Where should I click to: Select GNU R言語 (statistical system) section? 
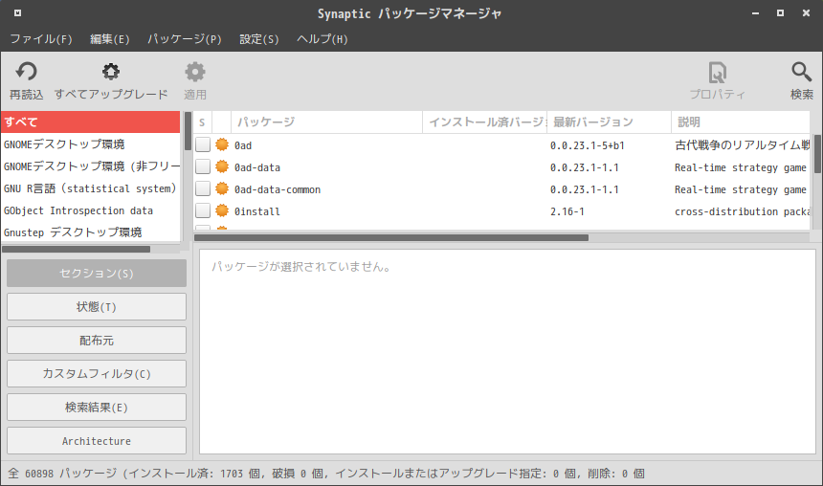click(90, 188)
